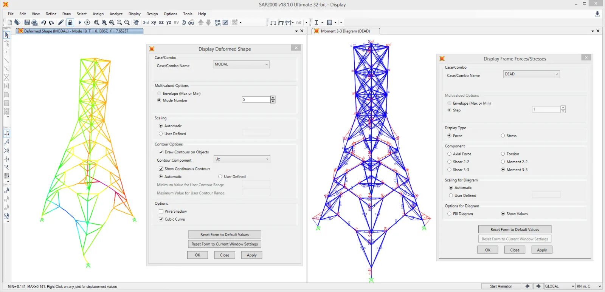
Task: Click the Run Analysis play icon
Action: coord(79,23)
